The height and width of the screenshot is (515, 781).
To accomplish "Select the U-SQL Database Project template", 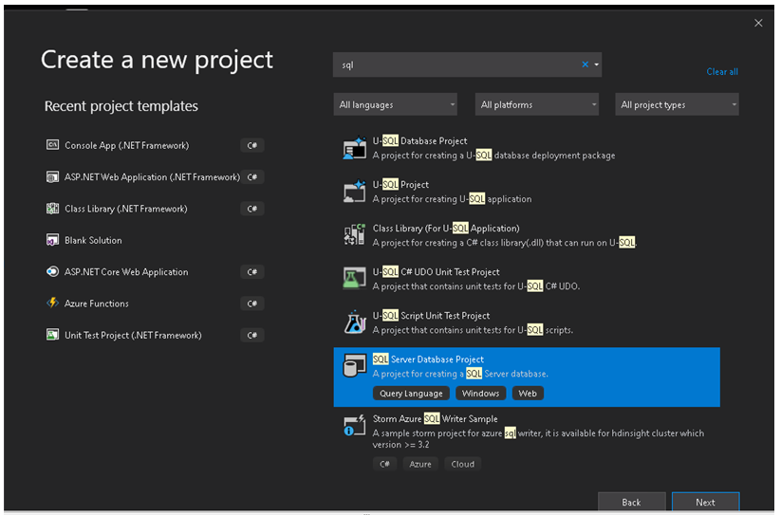I will [x=527, y=148].
